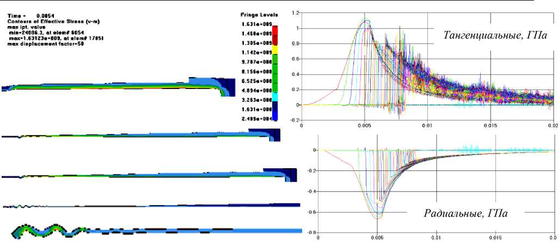This screenshot has height=242, width=558.
Task: Select fringe level value 6.525e+008
Action: (257, 81)
